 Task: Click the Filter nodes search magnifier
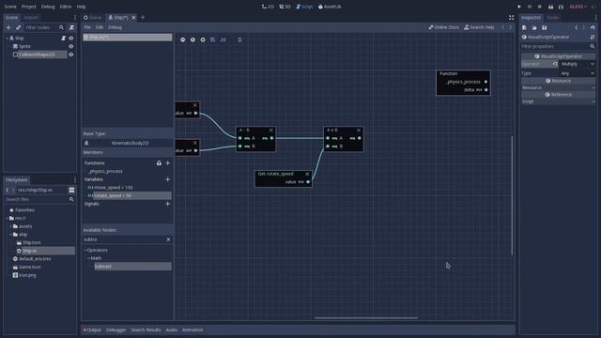pos(61,27)
